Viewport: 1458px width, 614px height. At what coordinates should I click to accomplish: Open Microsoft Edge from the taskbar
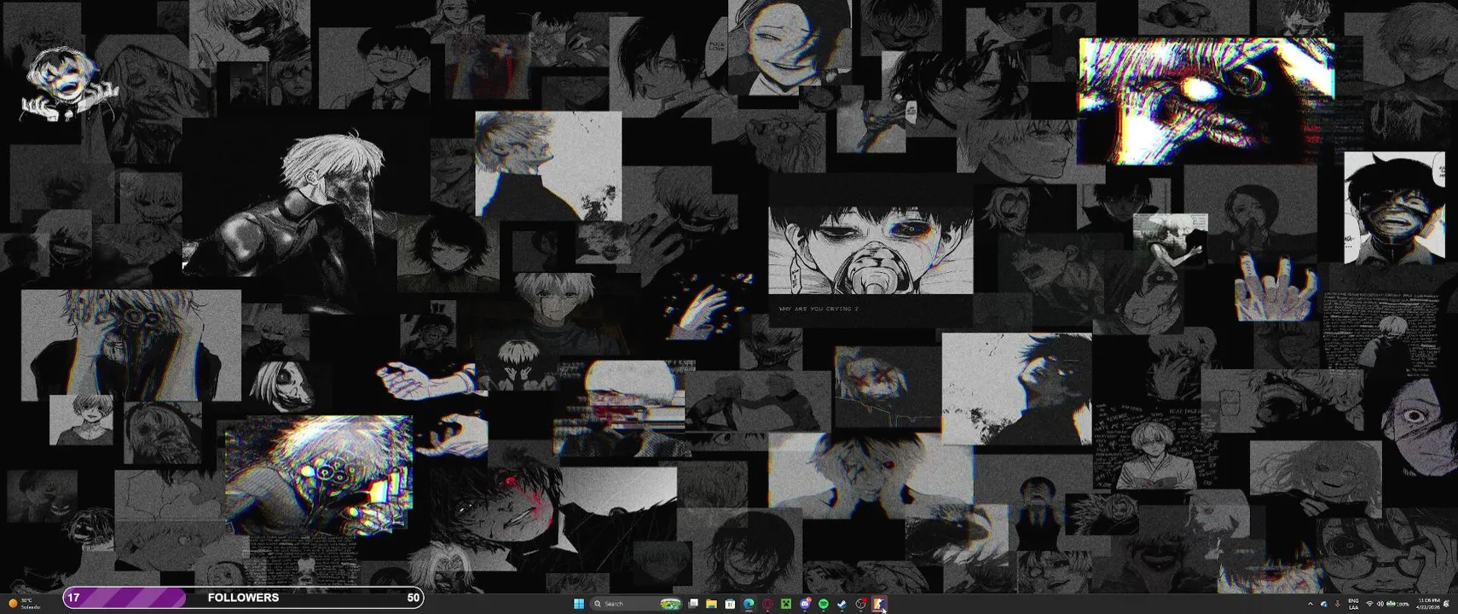pos(749,604)
